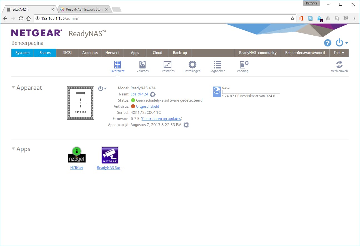This screenshot has height=246, width=360.
Task: Click the gear icon next to Apparaattijd
Action: coord(186,125)
